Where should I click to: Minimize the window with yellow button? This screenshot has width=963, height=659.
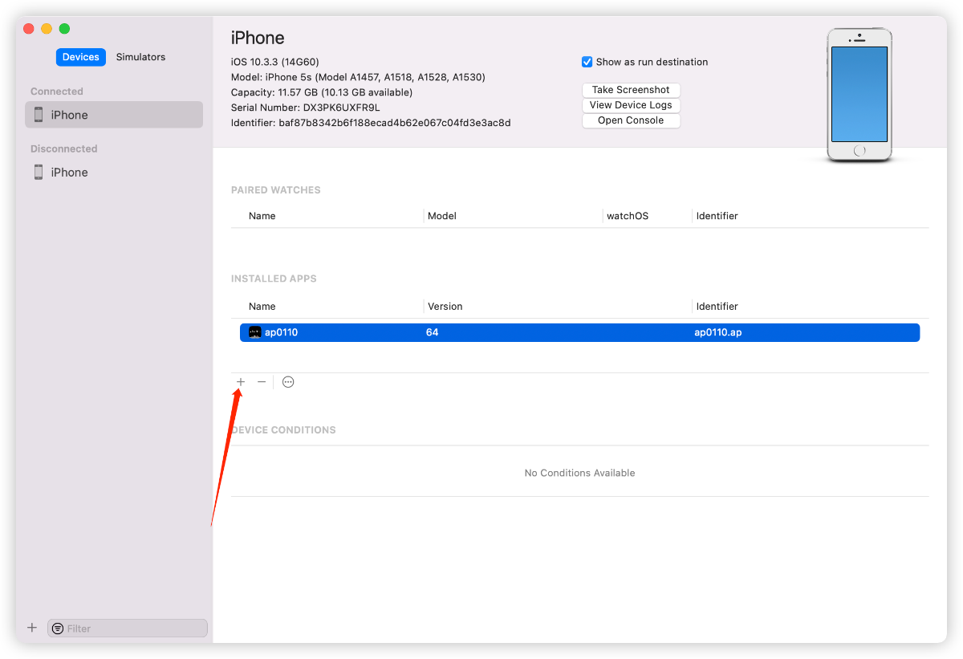pos(47,28)
